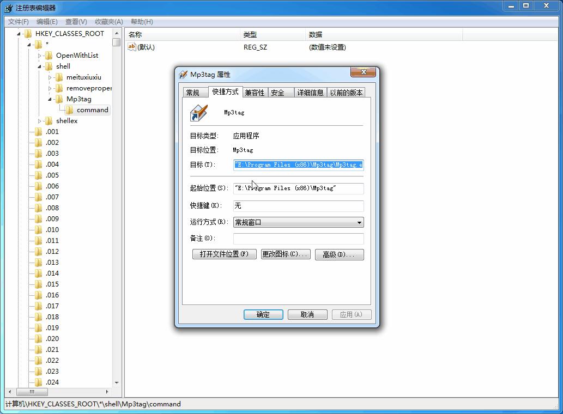Click the 打开文件位置(F) button

[225, 254]
